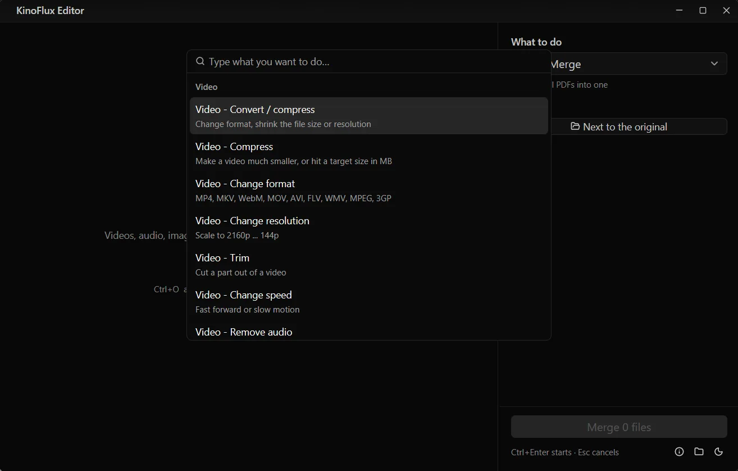The width and height of the screenshot is (738, 471).
Task: Click 'Cut a part out of a video' text
Action: click(240, 272)
